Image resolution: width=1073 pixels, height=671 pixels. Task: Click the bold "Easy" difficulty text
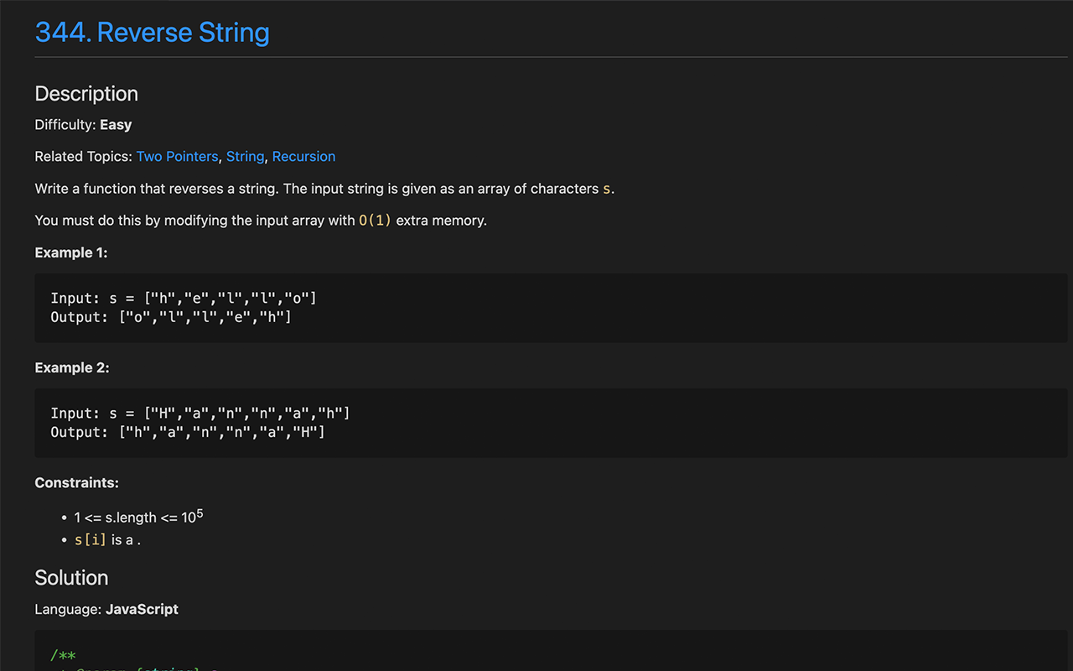[116, 125]
